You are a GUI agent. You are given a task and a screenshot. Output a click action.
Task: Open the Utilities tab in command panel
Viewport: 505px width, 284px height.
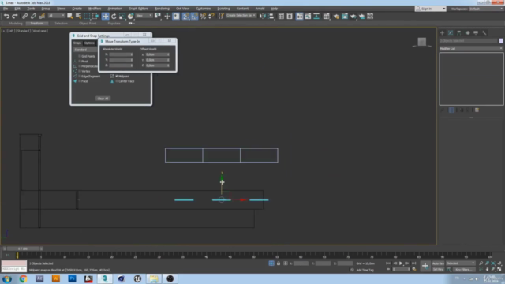(x=484, y=33)
